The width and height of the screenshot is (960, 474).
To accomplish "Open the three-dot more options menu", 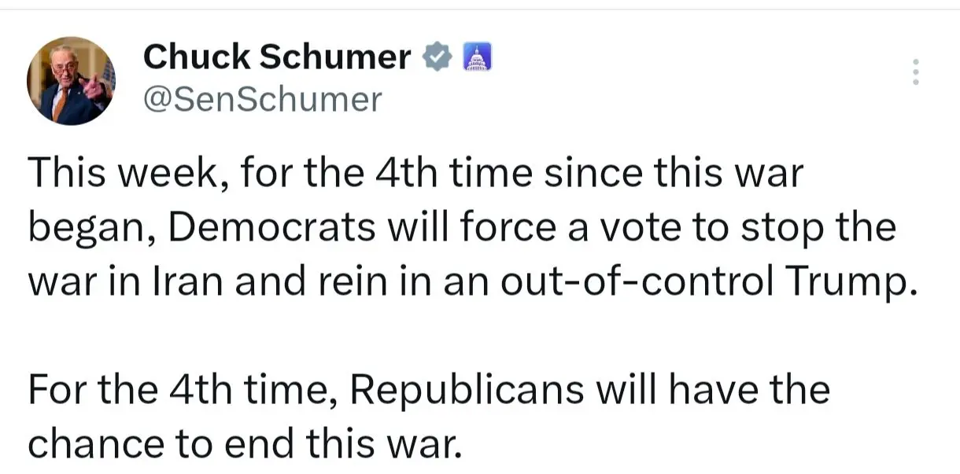I will point(914,72).
